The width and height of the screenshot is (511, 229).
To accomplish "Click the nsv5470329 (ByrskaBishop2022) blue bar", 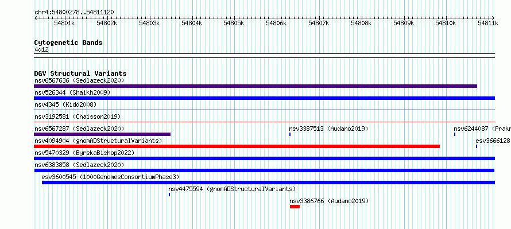I will pyautogui.click(x=265, y=158).
